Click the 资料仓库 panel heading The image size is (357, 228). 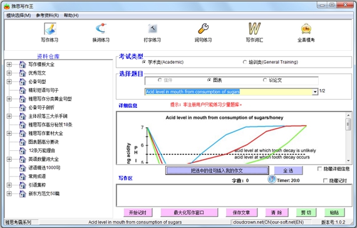click(x=48, y=56)
